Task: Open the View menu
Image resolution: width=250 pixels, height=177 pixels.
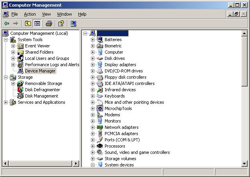Action: [x=46, y=14]
